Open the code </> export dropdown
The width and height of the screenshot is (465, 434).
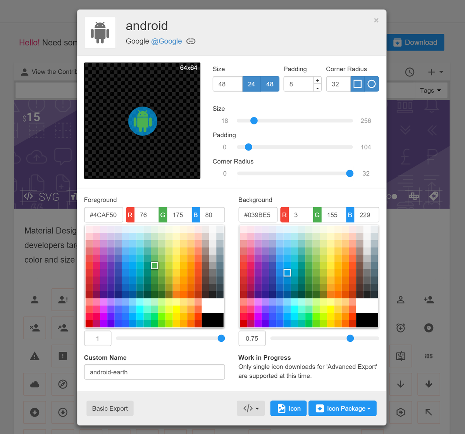tap(251, 408)
